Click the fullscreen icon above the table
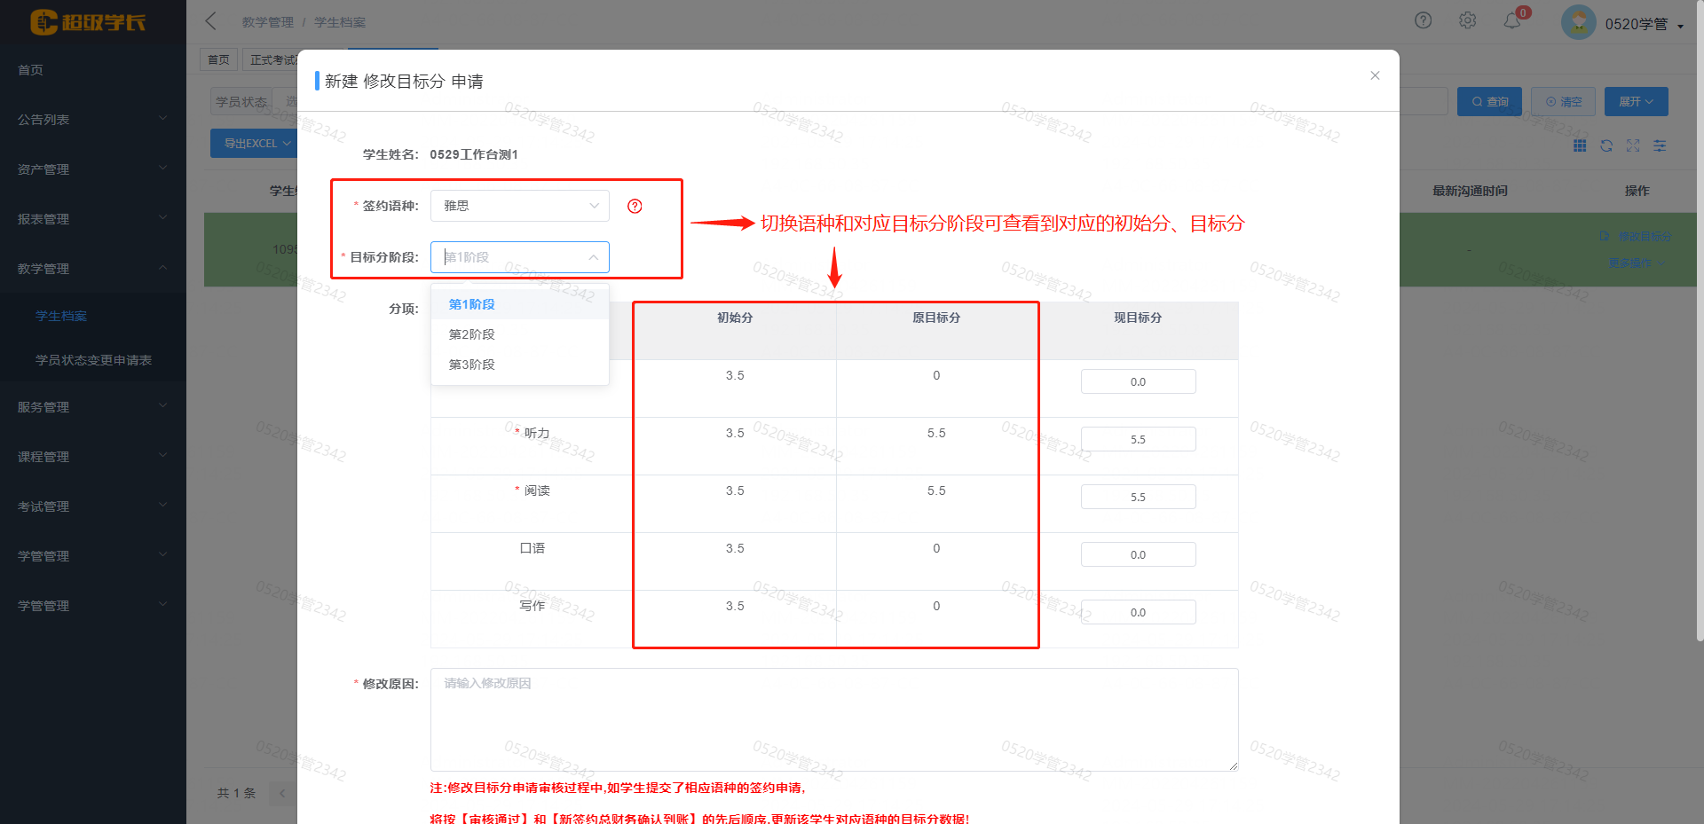Viewport: 1704px width, 824px height. point(1633,145)
